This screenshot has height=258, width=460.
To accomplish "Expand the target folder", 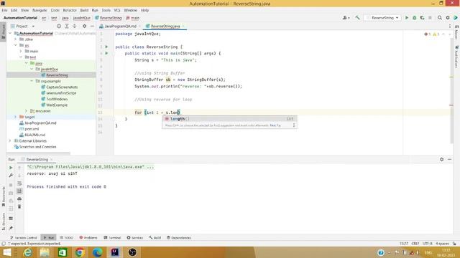I will (16, 117).
